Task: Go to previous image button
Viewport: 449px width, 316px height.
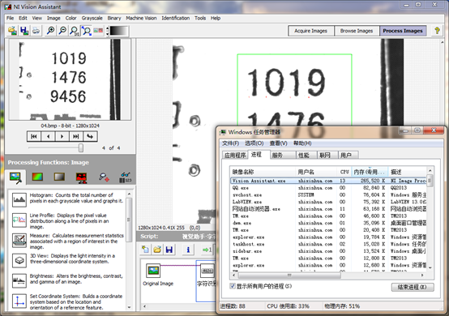Action: point(48,136)
